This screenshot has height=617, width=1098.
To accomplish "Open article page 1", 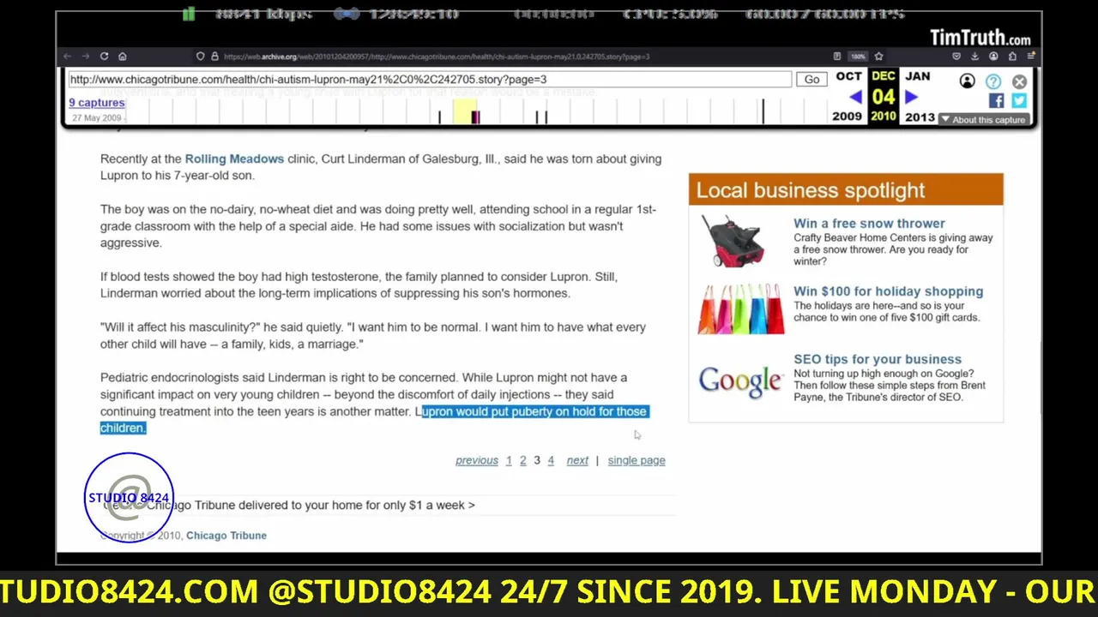I will pyautogui.click(x=509, y=460).
